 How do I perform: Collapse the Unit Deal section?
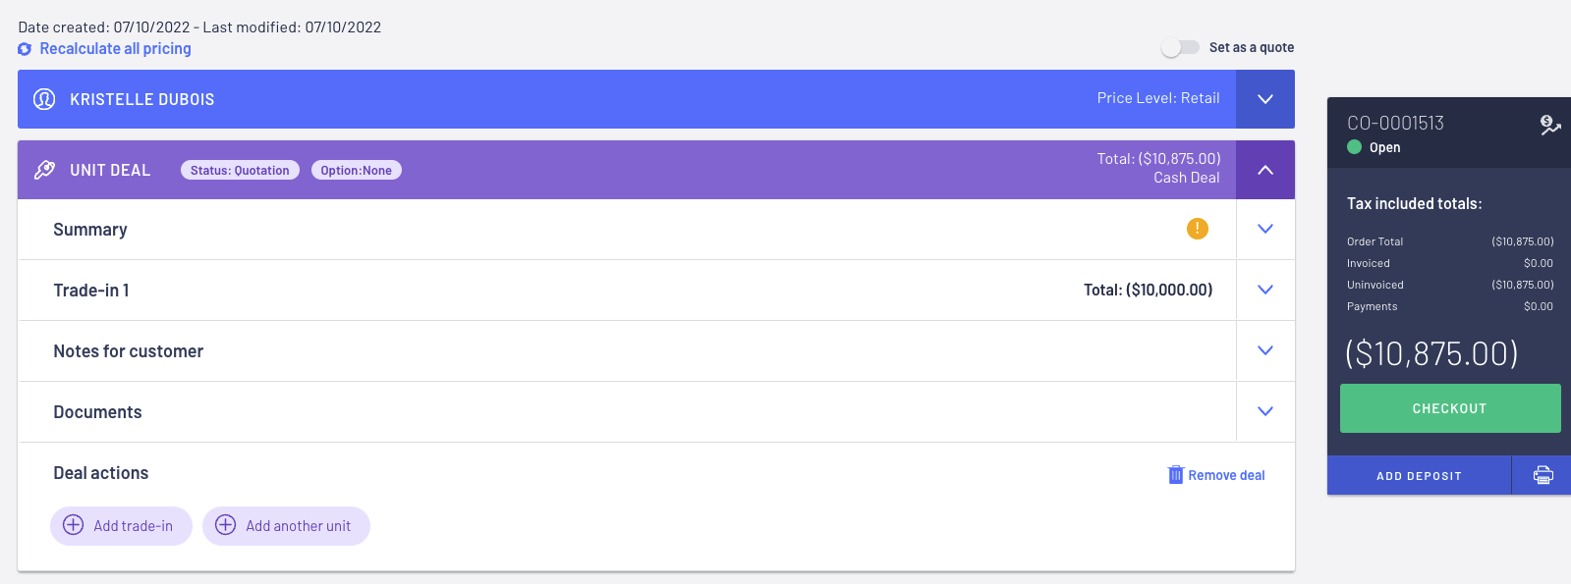coord(1265,170)
